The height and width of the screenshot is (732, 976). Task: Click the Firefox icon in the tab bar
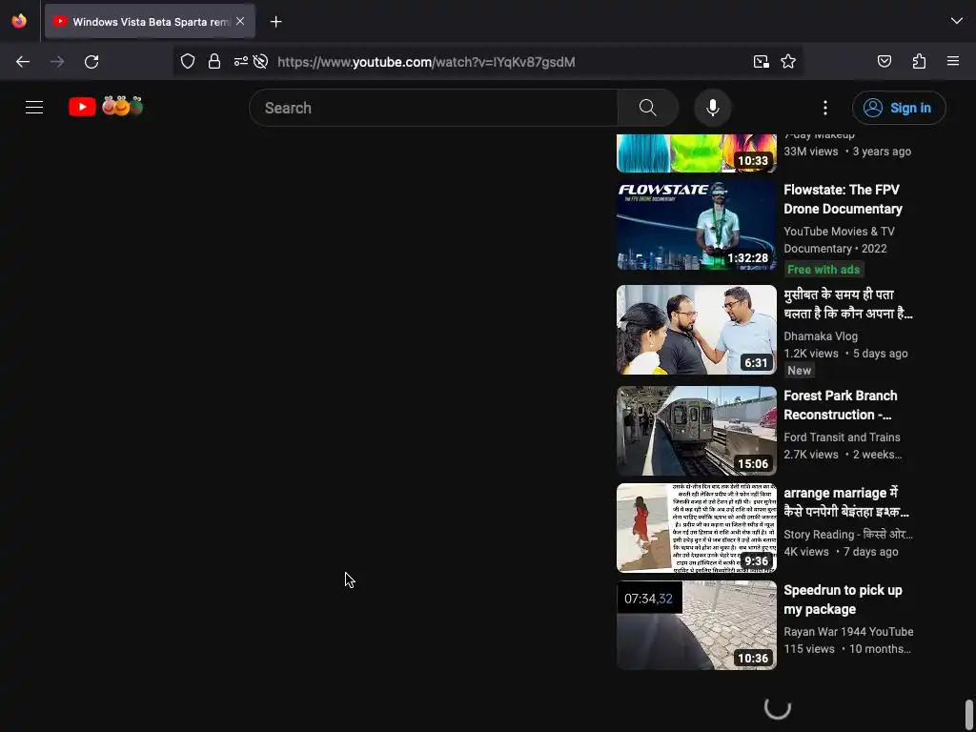click(19, 21)
